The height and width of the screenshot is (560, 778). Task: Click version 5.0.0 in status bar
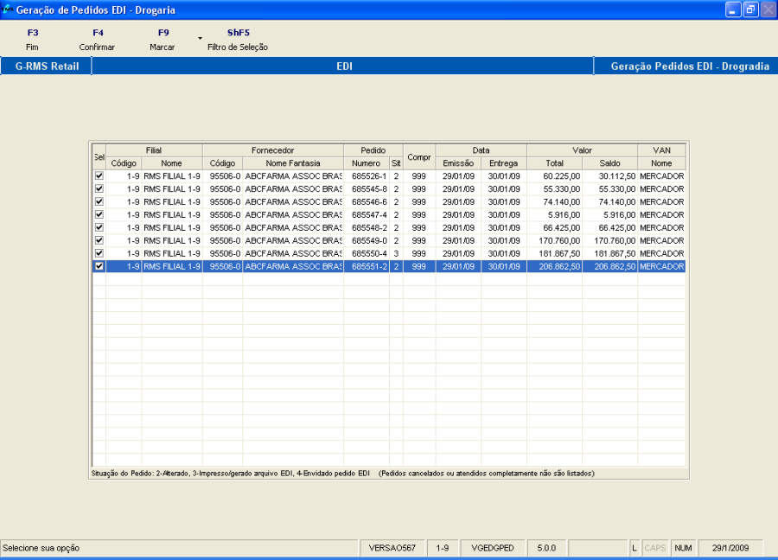click(546, 548)
